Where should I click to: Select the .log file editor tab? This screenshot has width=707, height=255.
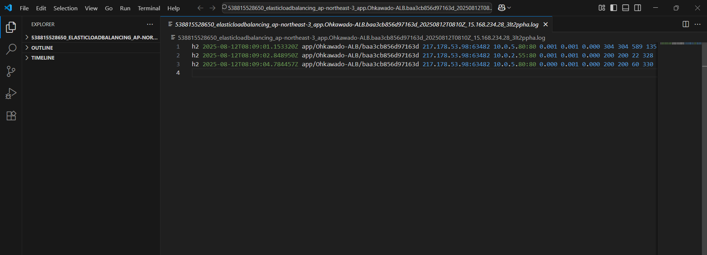[x=356, y=24]
